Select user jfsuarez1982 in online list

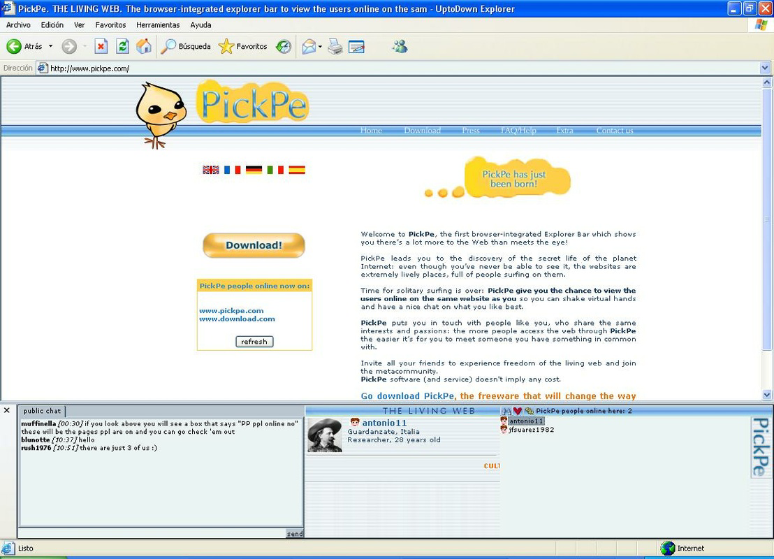[x=532, y=430]
